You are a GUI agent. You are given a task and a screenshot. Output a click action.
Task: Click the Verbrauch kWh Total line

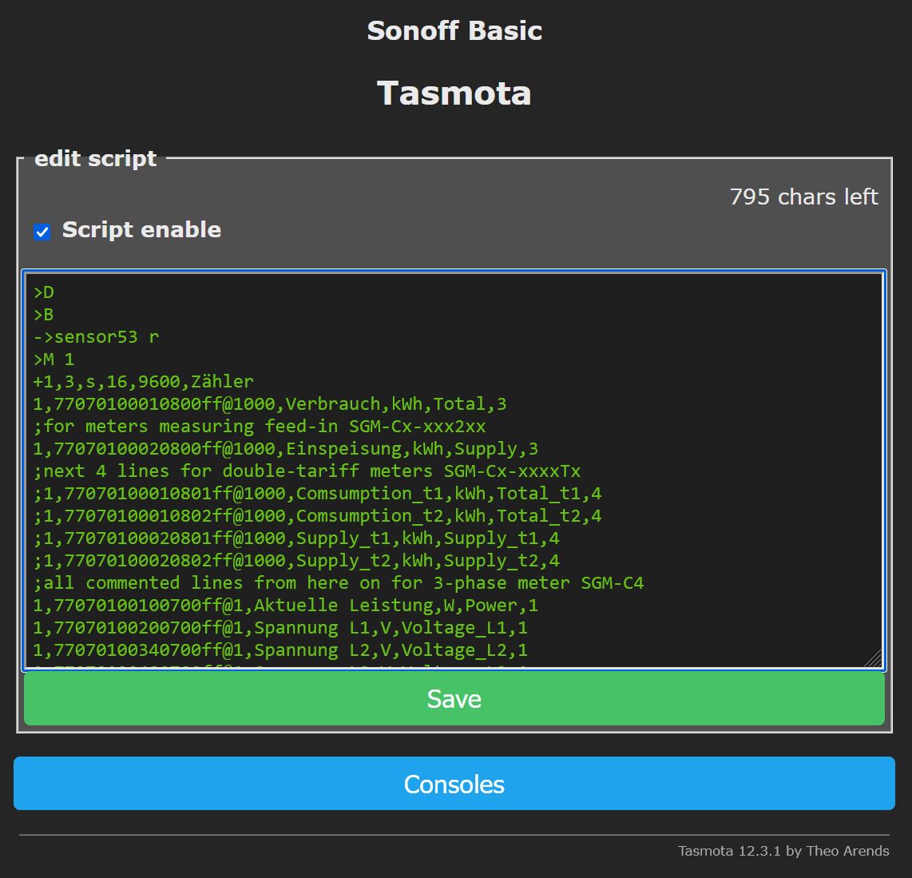[x=270, y=404]
